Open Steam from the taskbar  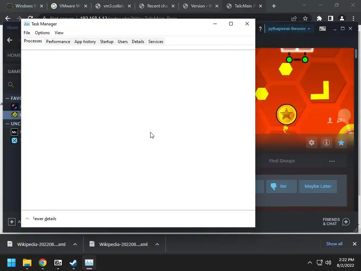click(73, 263)
